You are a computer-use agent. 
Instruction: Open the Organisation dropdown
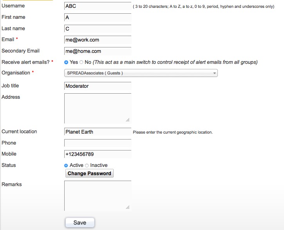click(x=141, y=73)
